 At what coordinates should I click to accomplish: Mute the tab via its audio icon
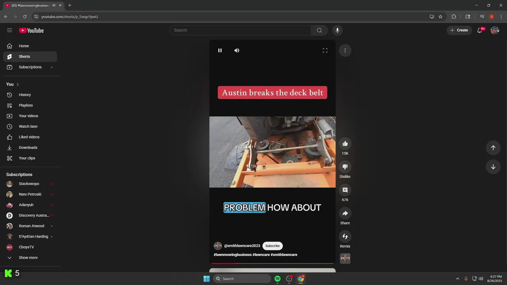click(54, 5)
